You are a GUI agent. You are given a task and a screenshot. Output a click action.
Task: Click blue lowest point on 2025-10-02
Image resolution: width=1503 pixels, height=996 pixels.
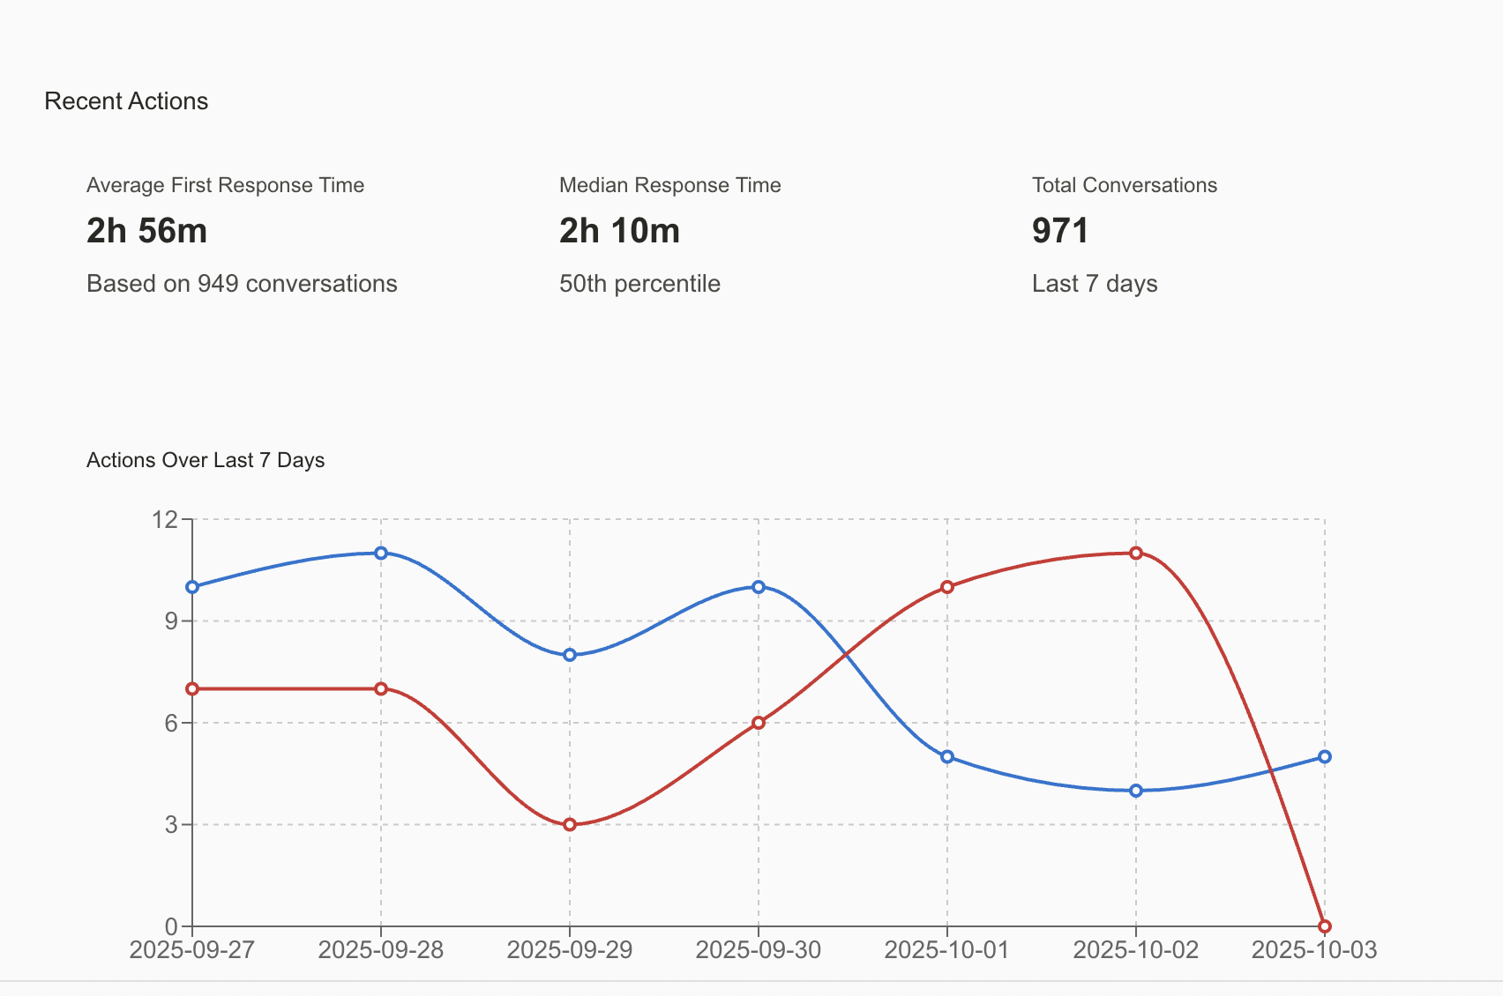pyautogui.click(x=1136, y=791)
